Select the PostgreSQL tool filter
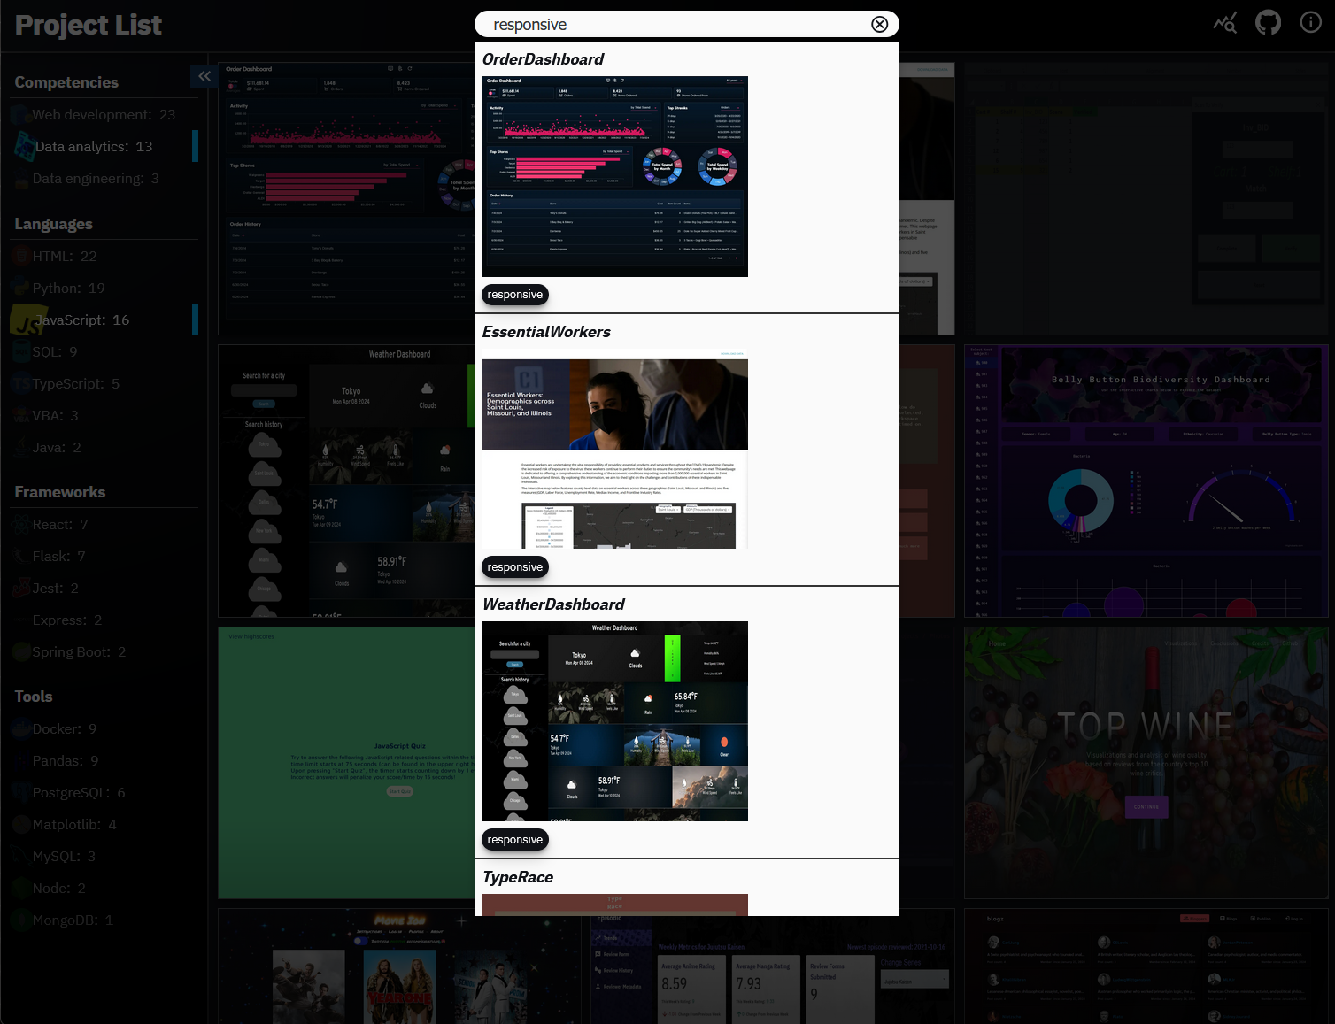 point(104,793)
